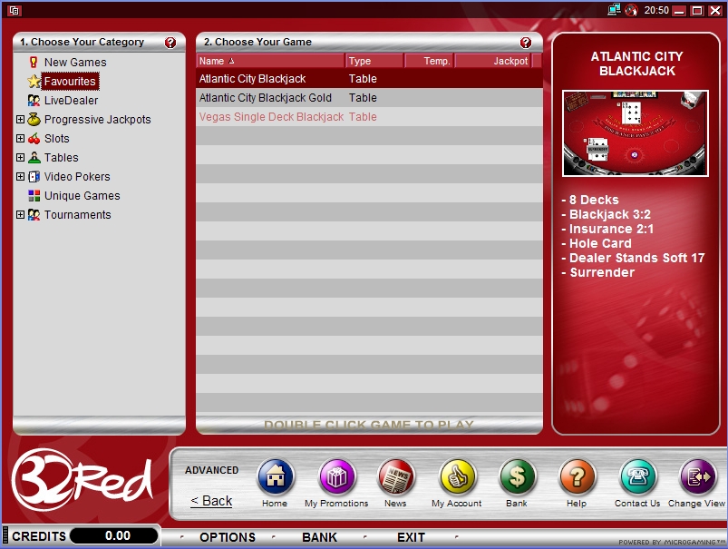This screenshot has height=549, width=728.
Task: Click the window menu icon in title bar
Action: 14,10
